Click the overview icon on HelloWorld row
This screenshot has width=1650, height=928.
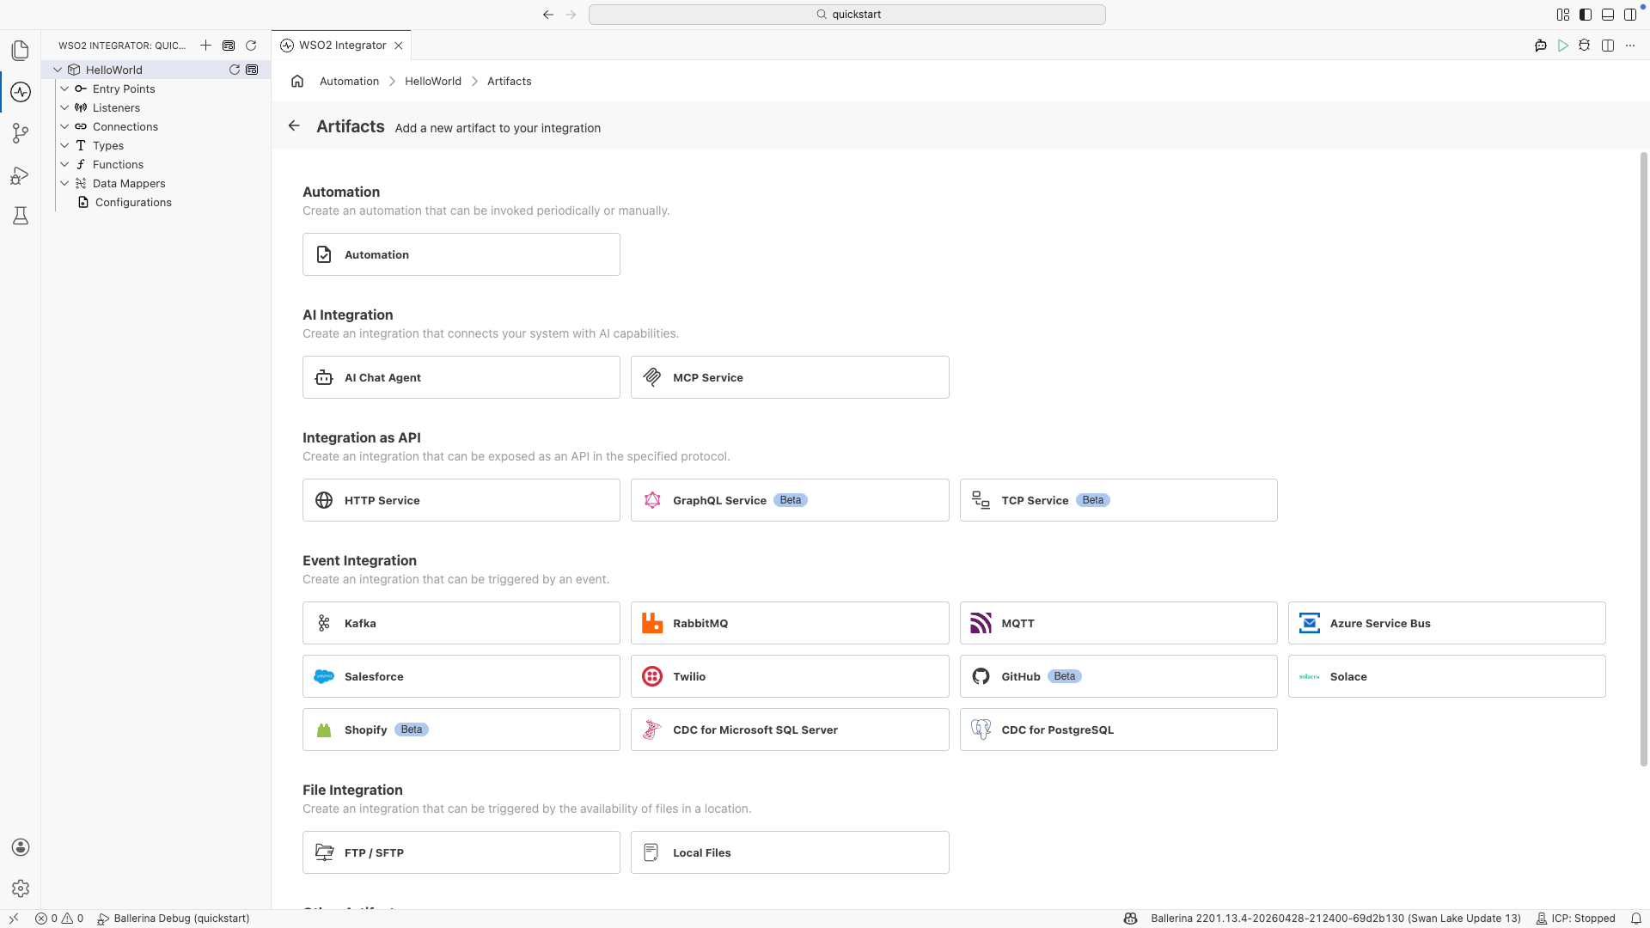[252, 70]
